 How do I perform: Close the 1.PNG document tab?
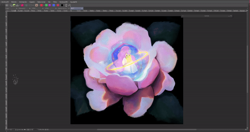pyautogui.click(x=43, y=8)
